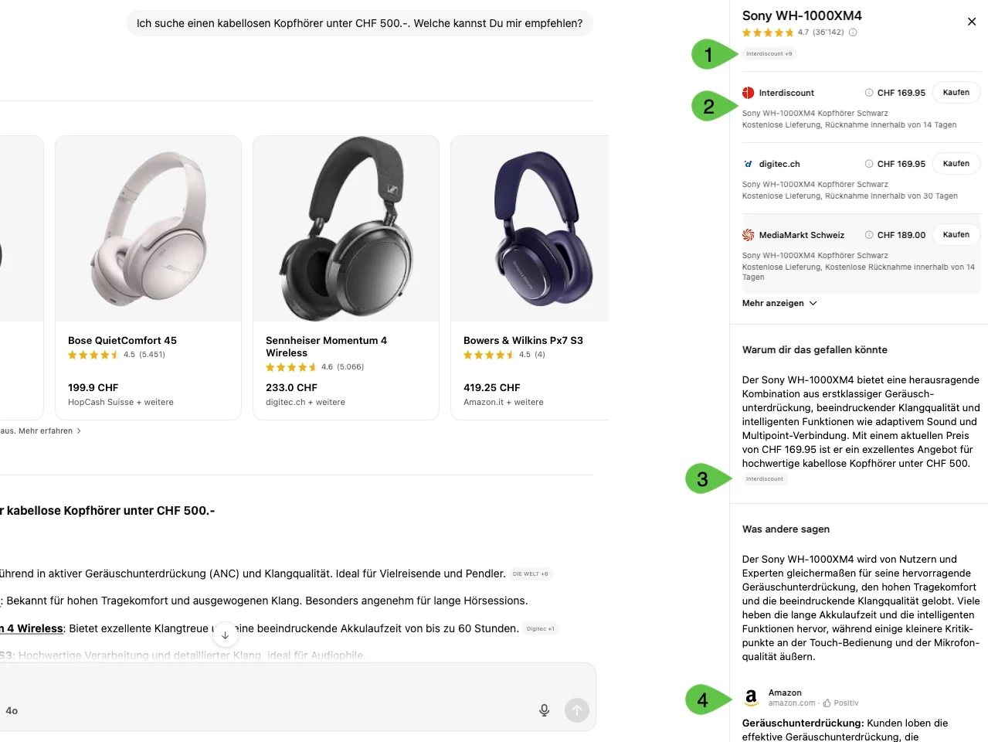
Task: Click the scroll-down arrow over the chat
Action: click(225, 634)
